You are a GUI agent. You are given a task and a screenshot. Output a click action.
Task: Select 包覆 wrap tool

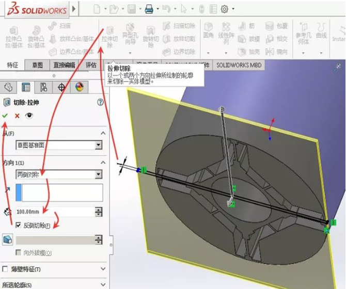coord(276,26)
